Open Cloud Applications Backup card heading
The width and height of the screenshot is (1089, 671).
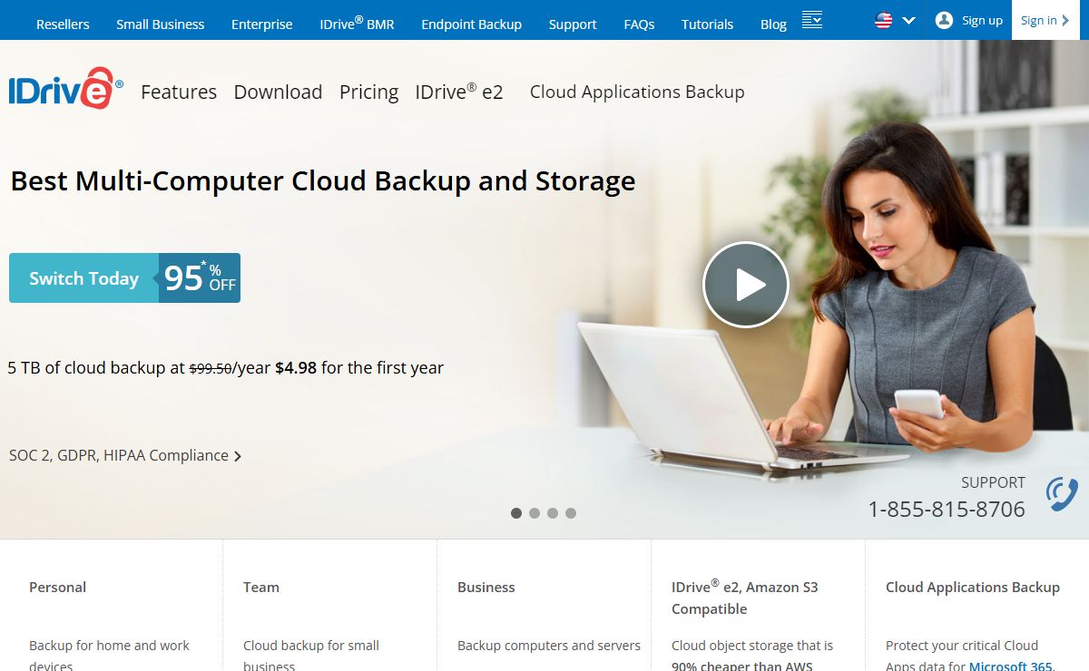tap(973, 587)
